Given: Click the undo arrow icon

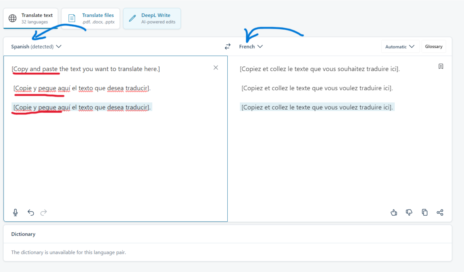Looking at the screenshot, I should tap(31, 212).
